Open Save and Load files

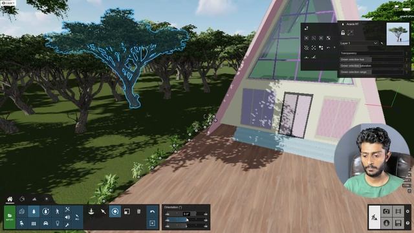398,223
